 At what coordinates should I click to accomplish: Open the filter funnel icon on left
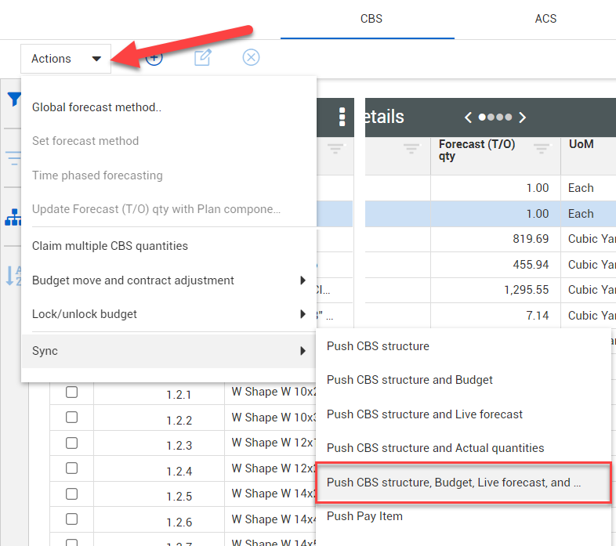(13, 99)
